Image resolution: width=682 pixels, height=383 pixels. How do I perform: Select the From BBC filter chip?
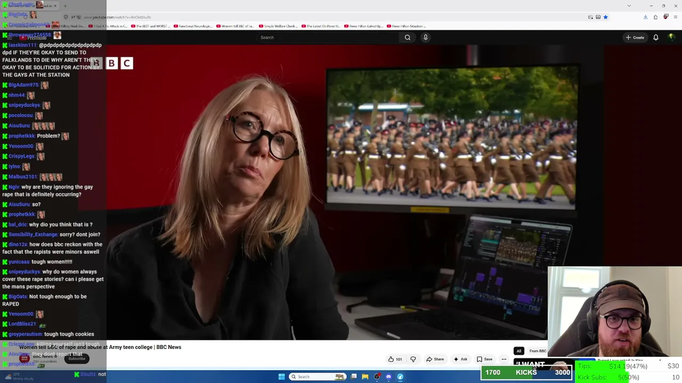tap(537, 351)
